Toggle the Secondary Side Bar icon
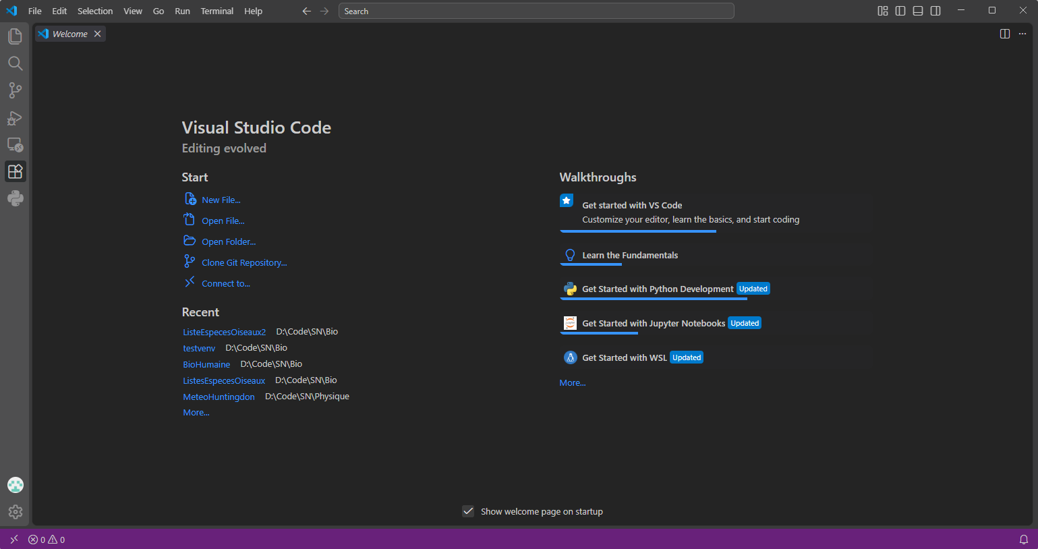The width and height of the screenshot is (1038, 549). pyautogui.click(x=935, y=11)
